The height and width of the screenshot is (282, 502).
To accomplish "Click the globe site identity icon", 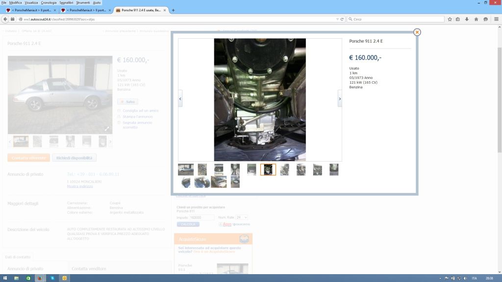I will (21, 19).
